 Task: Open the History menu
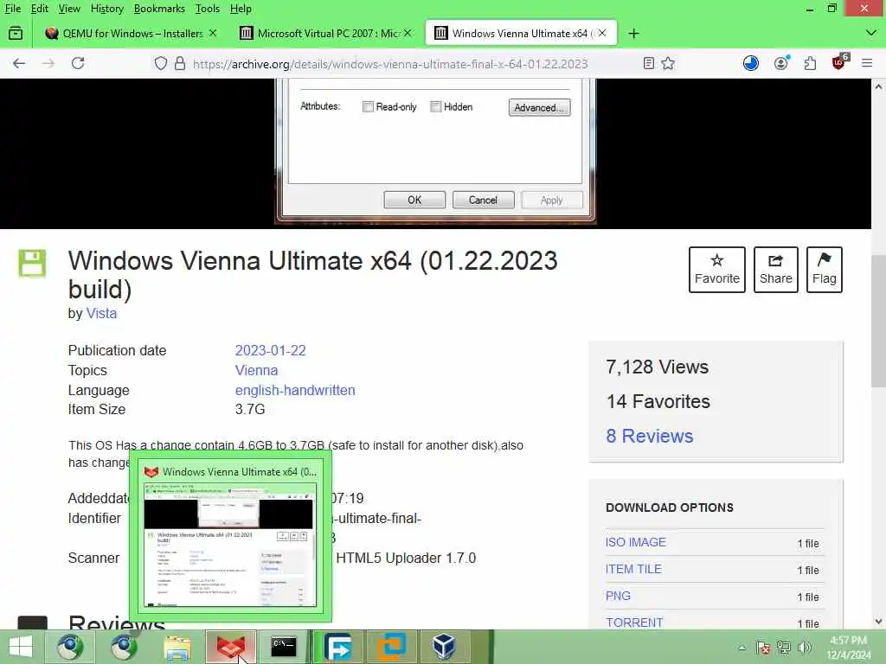click(106, 9)
